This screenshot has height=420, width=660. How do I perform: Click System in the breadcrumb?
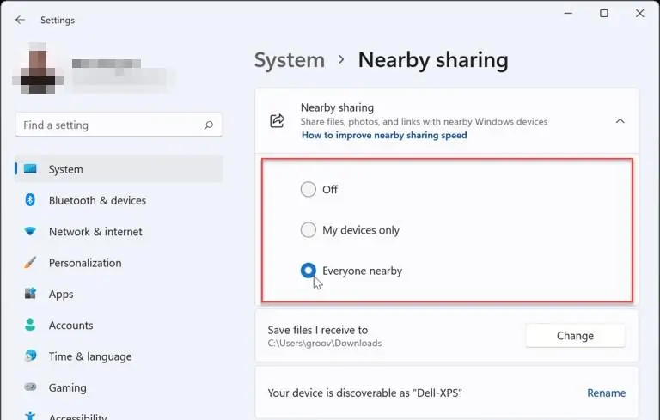click(x=290, y=60)
